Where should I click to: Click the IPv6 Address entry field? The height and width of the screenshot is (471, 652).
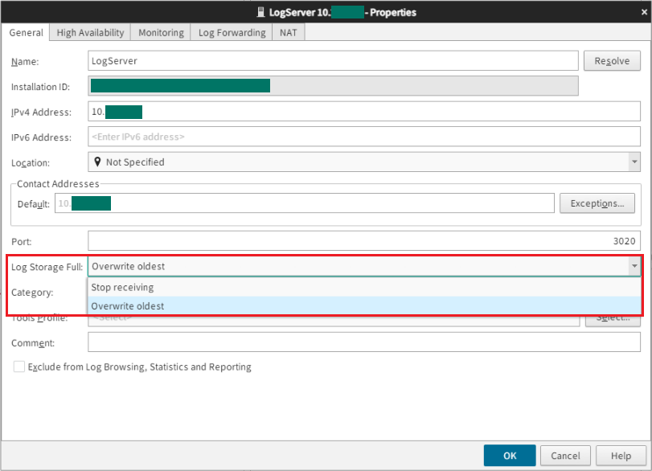[322, 137]
